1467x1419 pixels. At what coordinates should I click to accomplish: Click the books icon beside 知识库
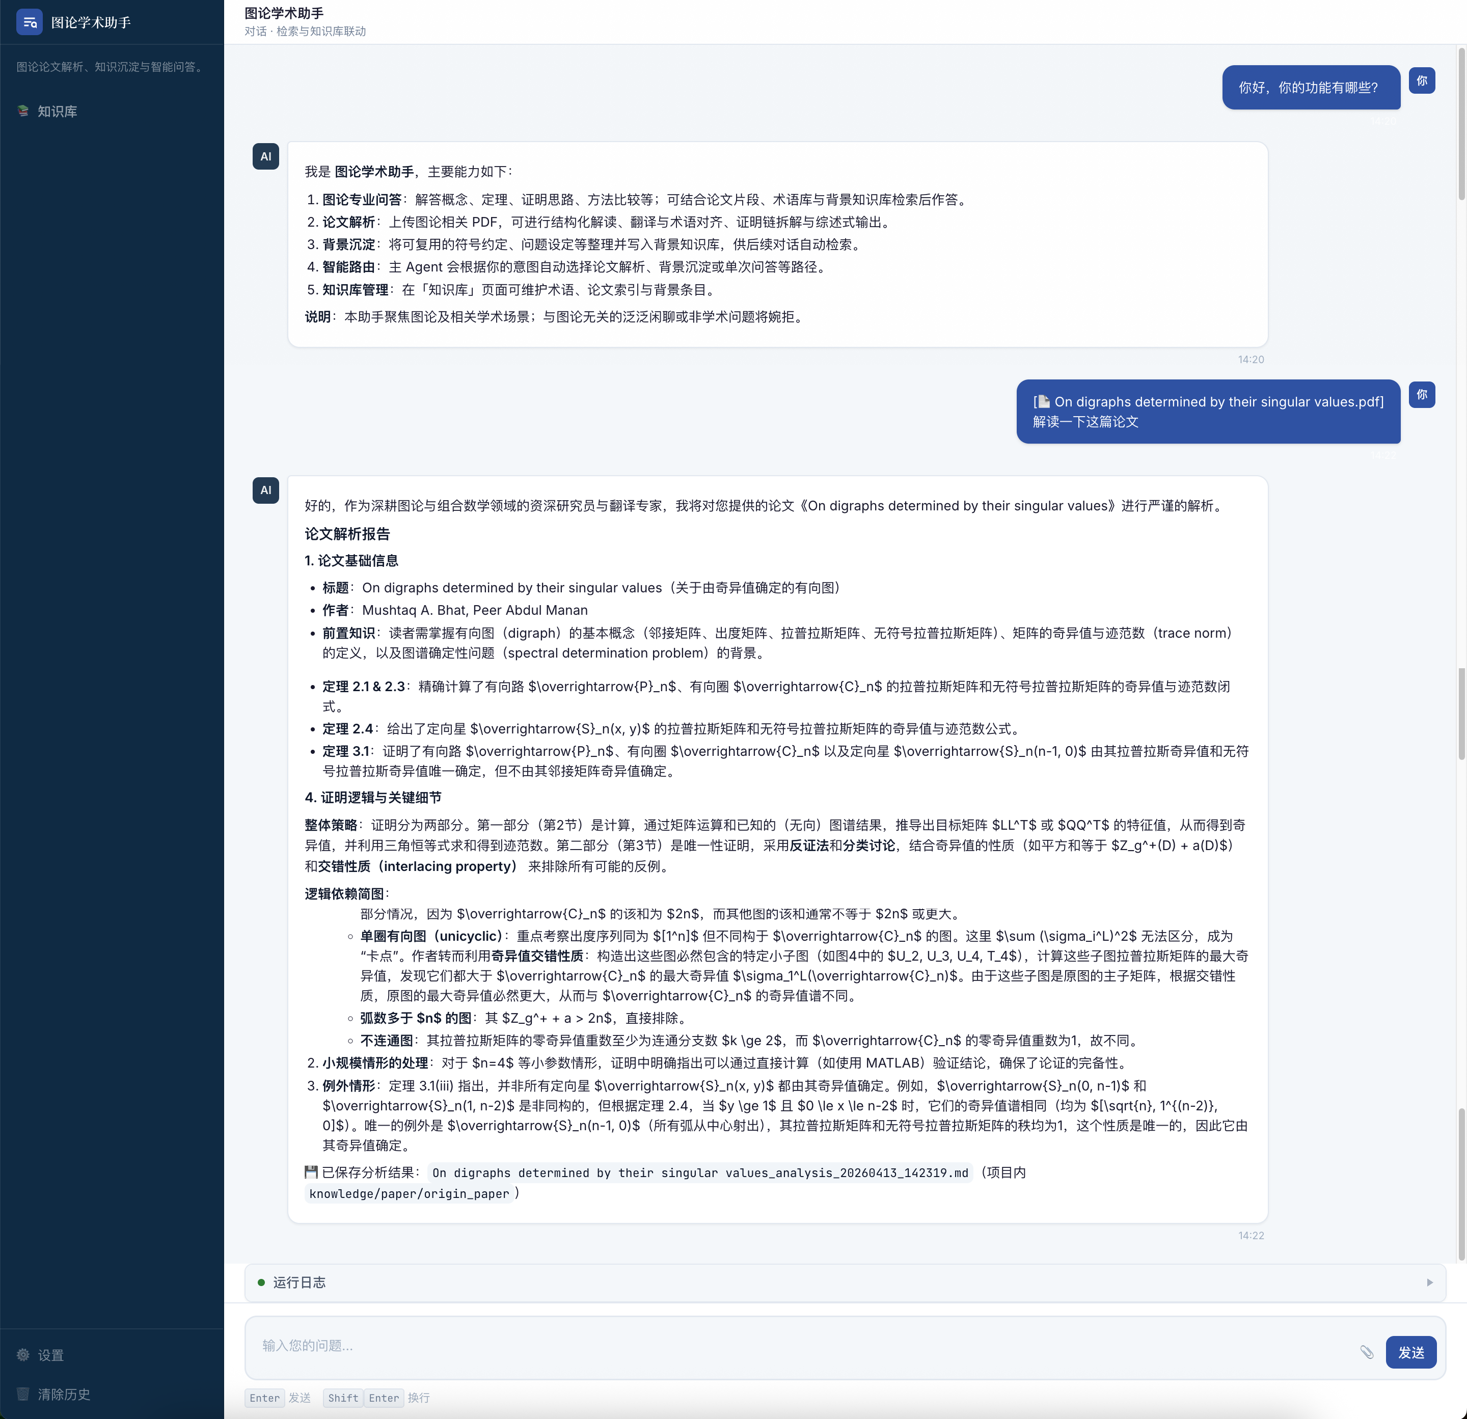click(x=23, y=112)
